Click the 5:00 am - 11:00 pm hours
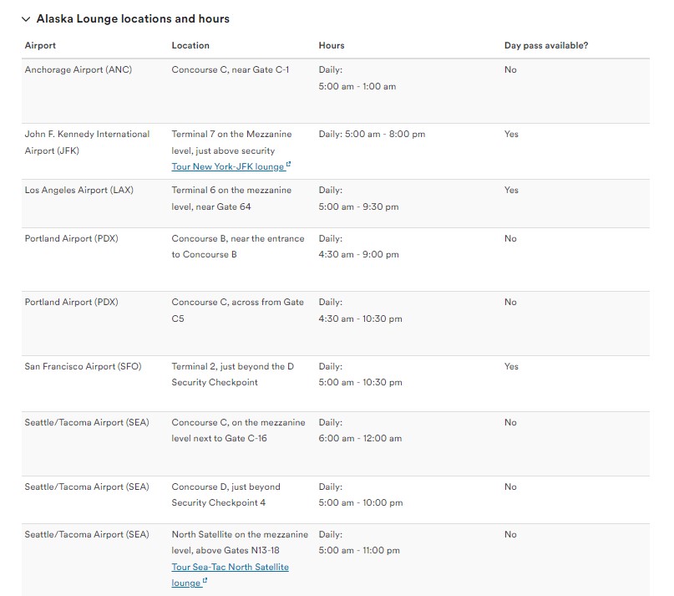Viewport: 674px width, 596px height. pos(359,550)
